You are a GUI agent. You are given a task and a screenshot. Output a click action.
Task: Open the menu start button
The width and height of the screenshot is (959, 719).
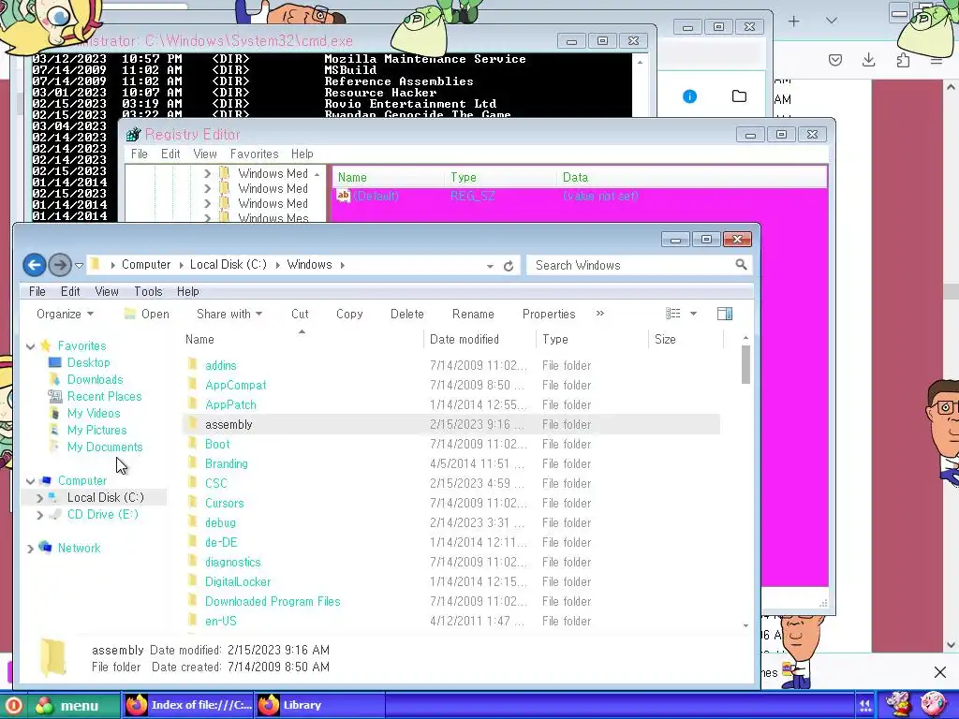click(x=73, y=706)
